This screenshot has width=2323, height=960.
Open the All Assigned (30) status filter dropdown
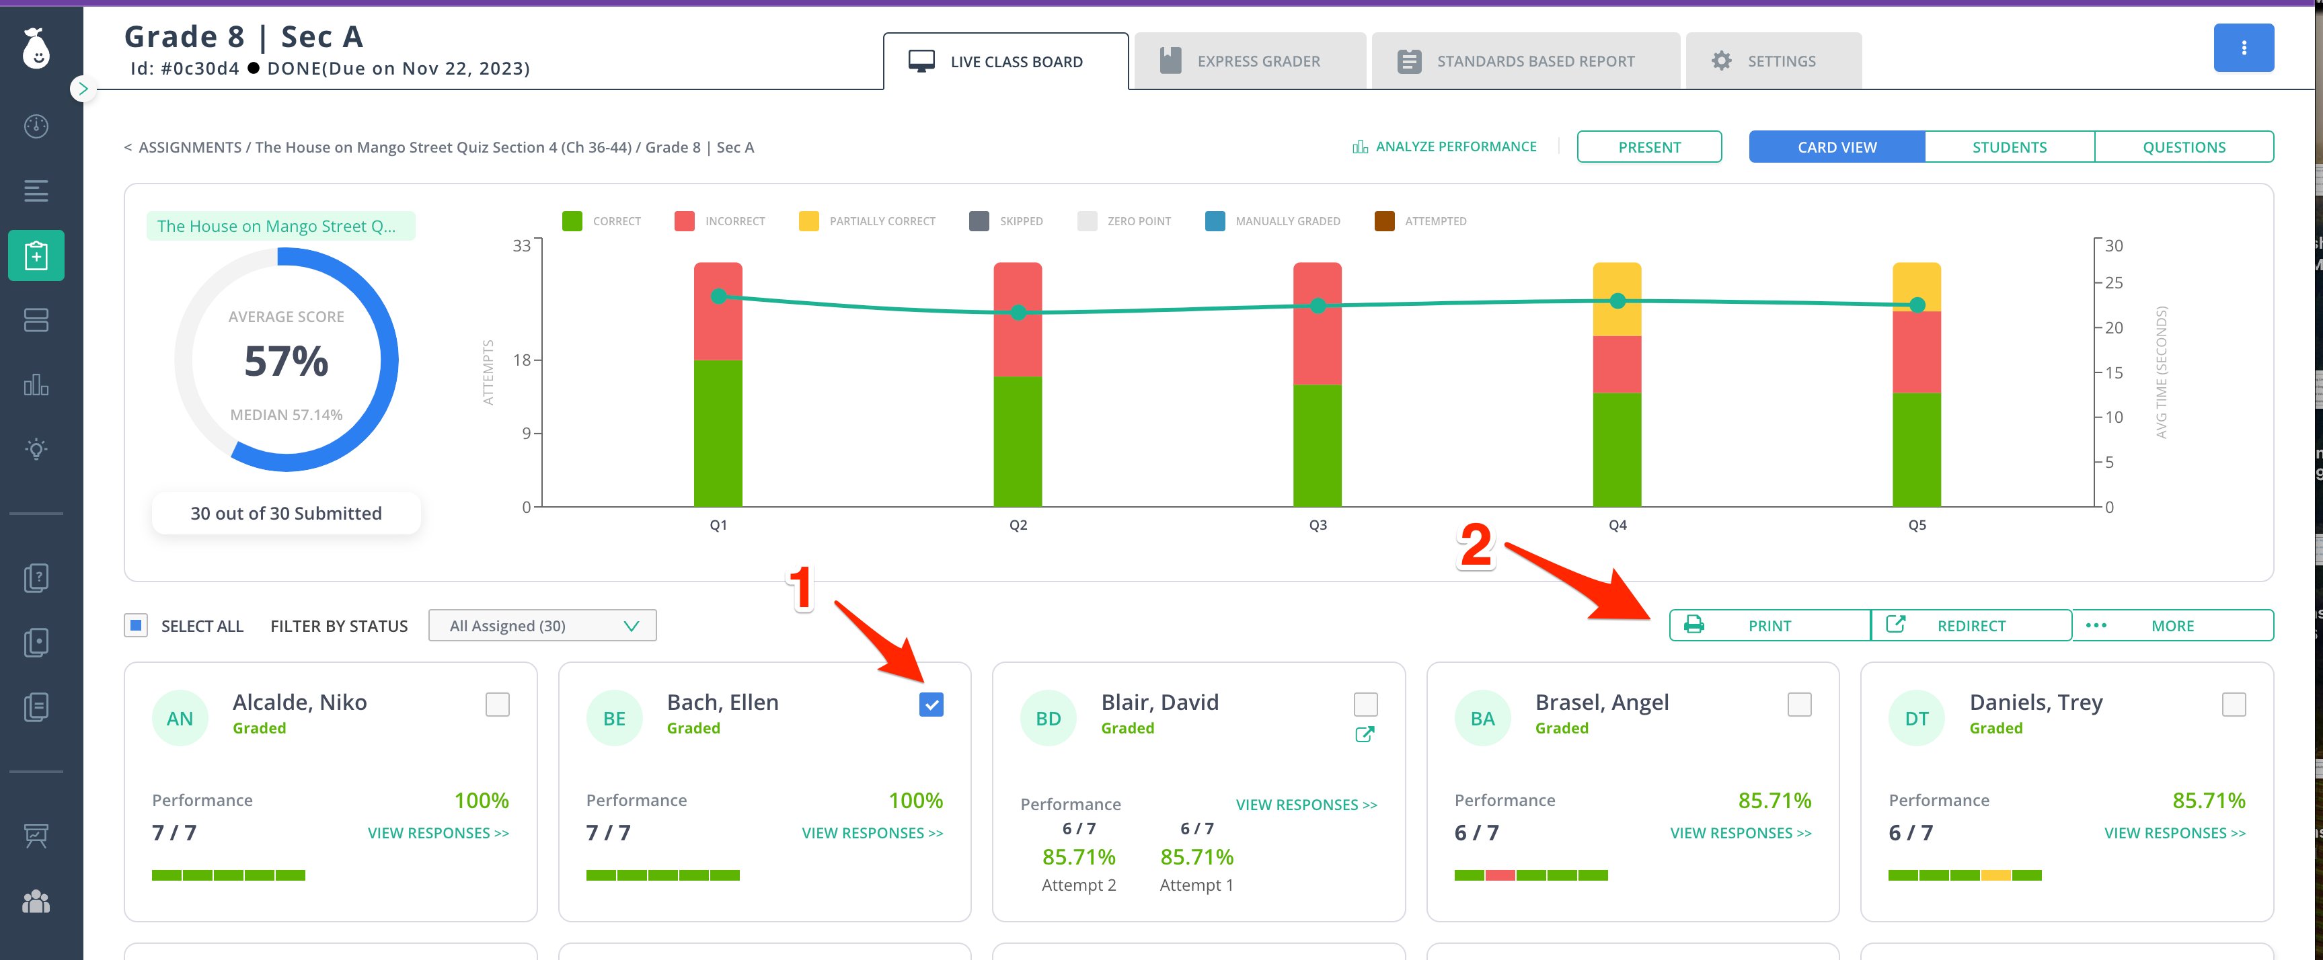pyautogui.click(x=543, y=626)
